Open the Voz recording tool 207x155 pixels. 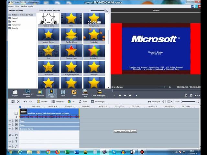click(x=74, y=93)
